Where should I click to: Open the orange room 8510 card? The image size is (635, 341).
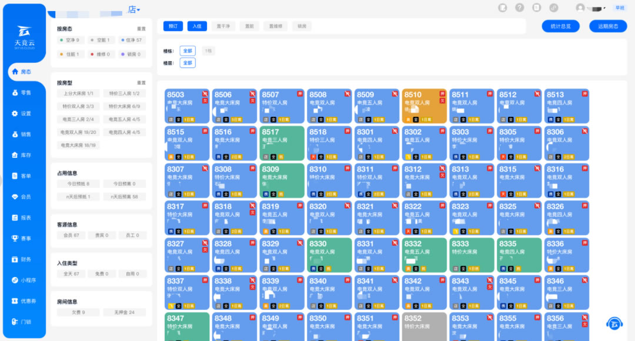424,106
